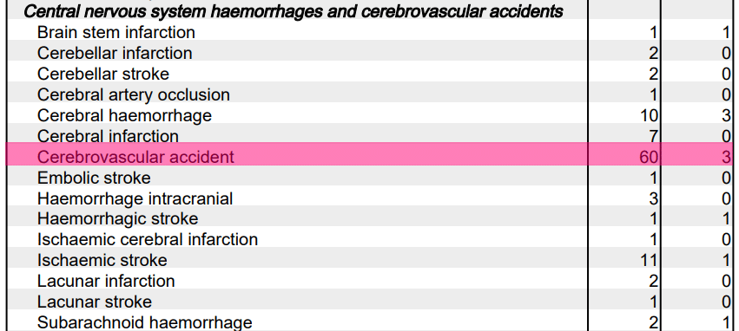This screenshot has width=739, height=331.
Task: Click the Ischaemic stroke row text
Action: tap(102, 260)
